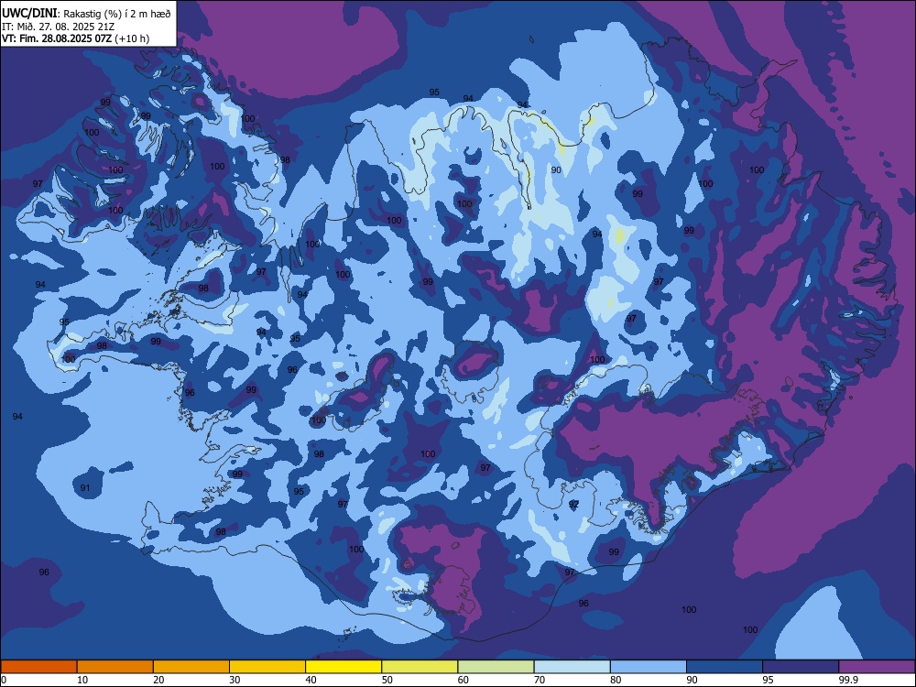Click the legend tick label "20"
This screenshot has height=687, width=916.
click(158, 680)
